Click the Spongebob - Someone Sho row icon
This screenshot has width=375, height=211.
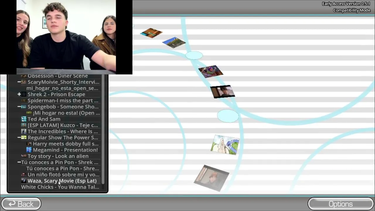24,107
